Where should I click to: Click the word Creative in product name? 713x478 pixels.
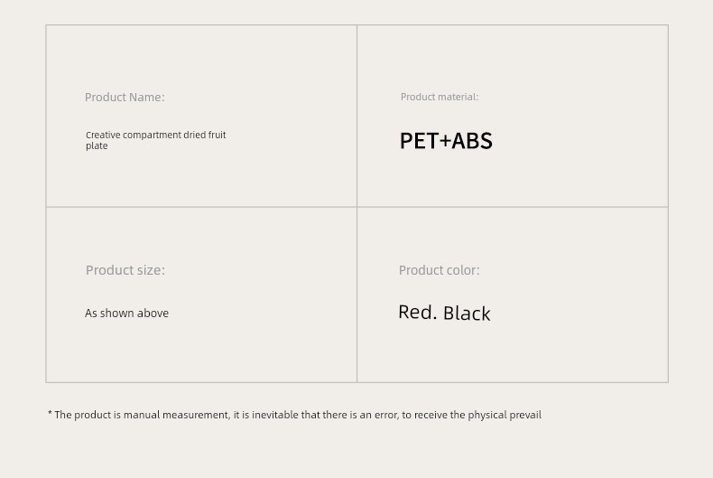(103, 136)
